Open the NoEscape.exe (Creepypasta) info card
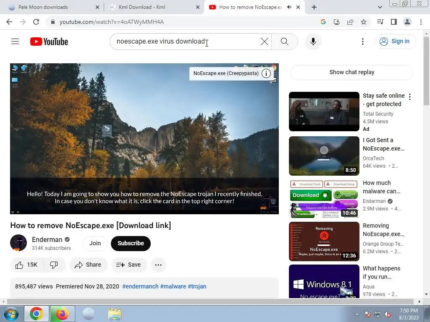 tap(232, 73)
